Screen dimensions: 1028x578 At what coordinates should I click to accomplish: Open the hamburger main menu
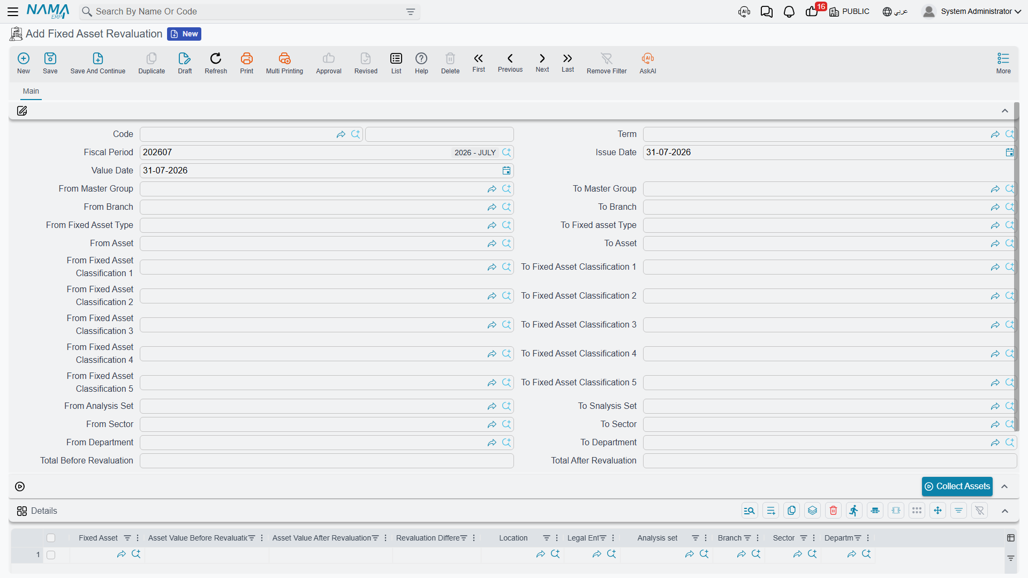(13, 11)
